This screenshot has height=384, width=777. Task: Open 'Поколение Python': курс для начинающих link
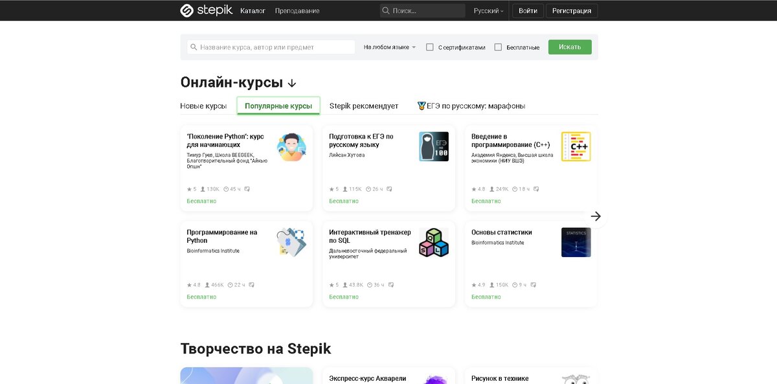click(x=225, y=141)
